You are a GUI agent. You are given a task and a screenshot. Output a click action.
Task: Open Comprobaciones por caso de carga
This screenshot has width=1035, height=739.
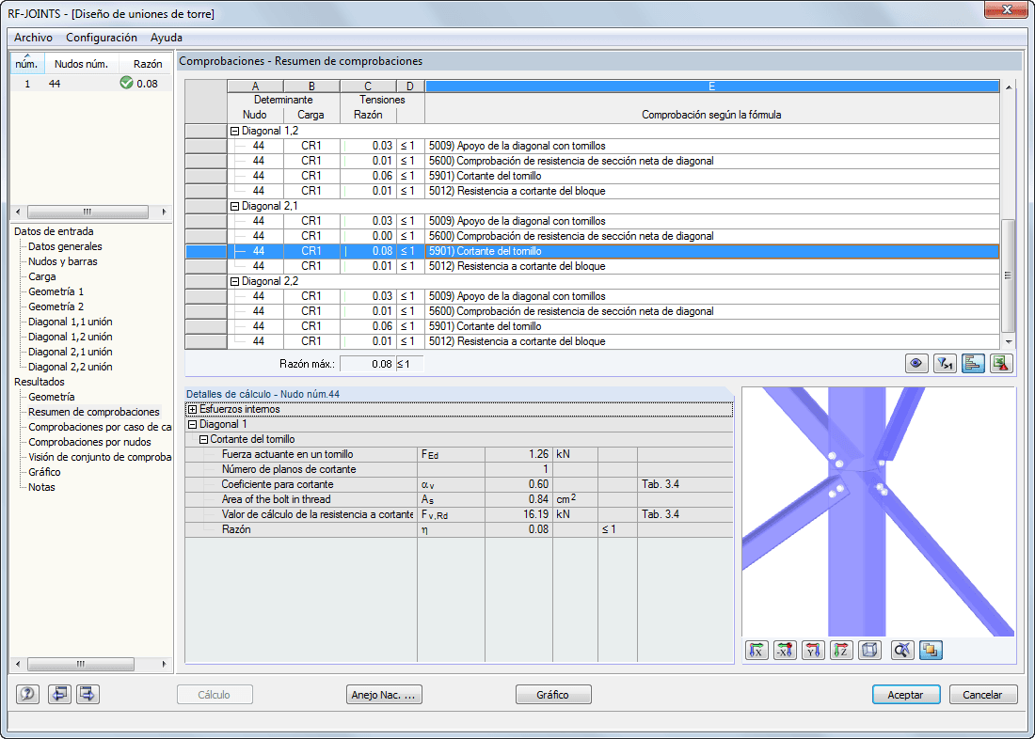[100, 428]
